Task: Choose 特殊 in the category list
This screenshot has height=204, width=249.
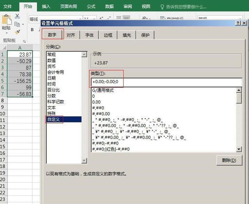Action: point(64,114)
